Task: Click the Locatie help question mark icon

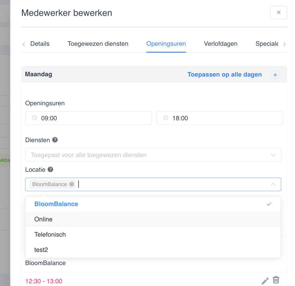Action: (x=50, y=169)
